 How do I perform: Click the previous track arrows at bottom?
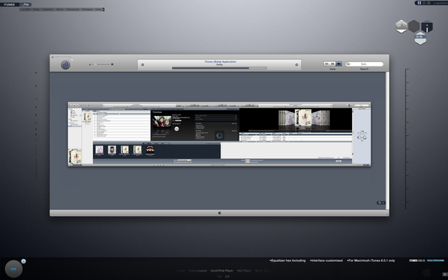tap(219, 276)
